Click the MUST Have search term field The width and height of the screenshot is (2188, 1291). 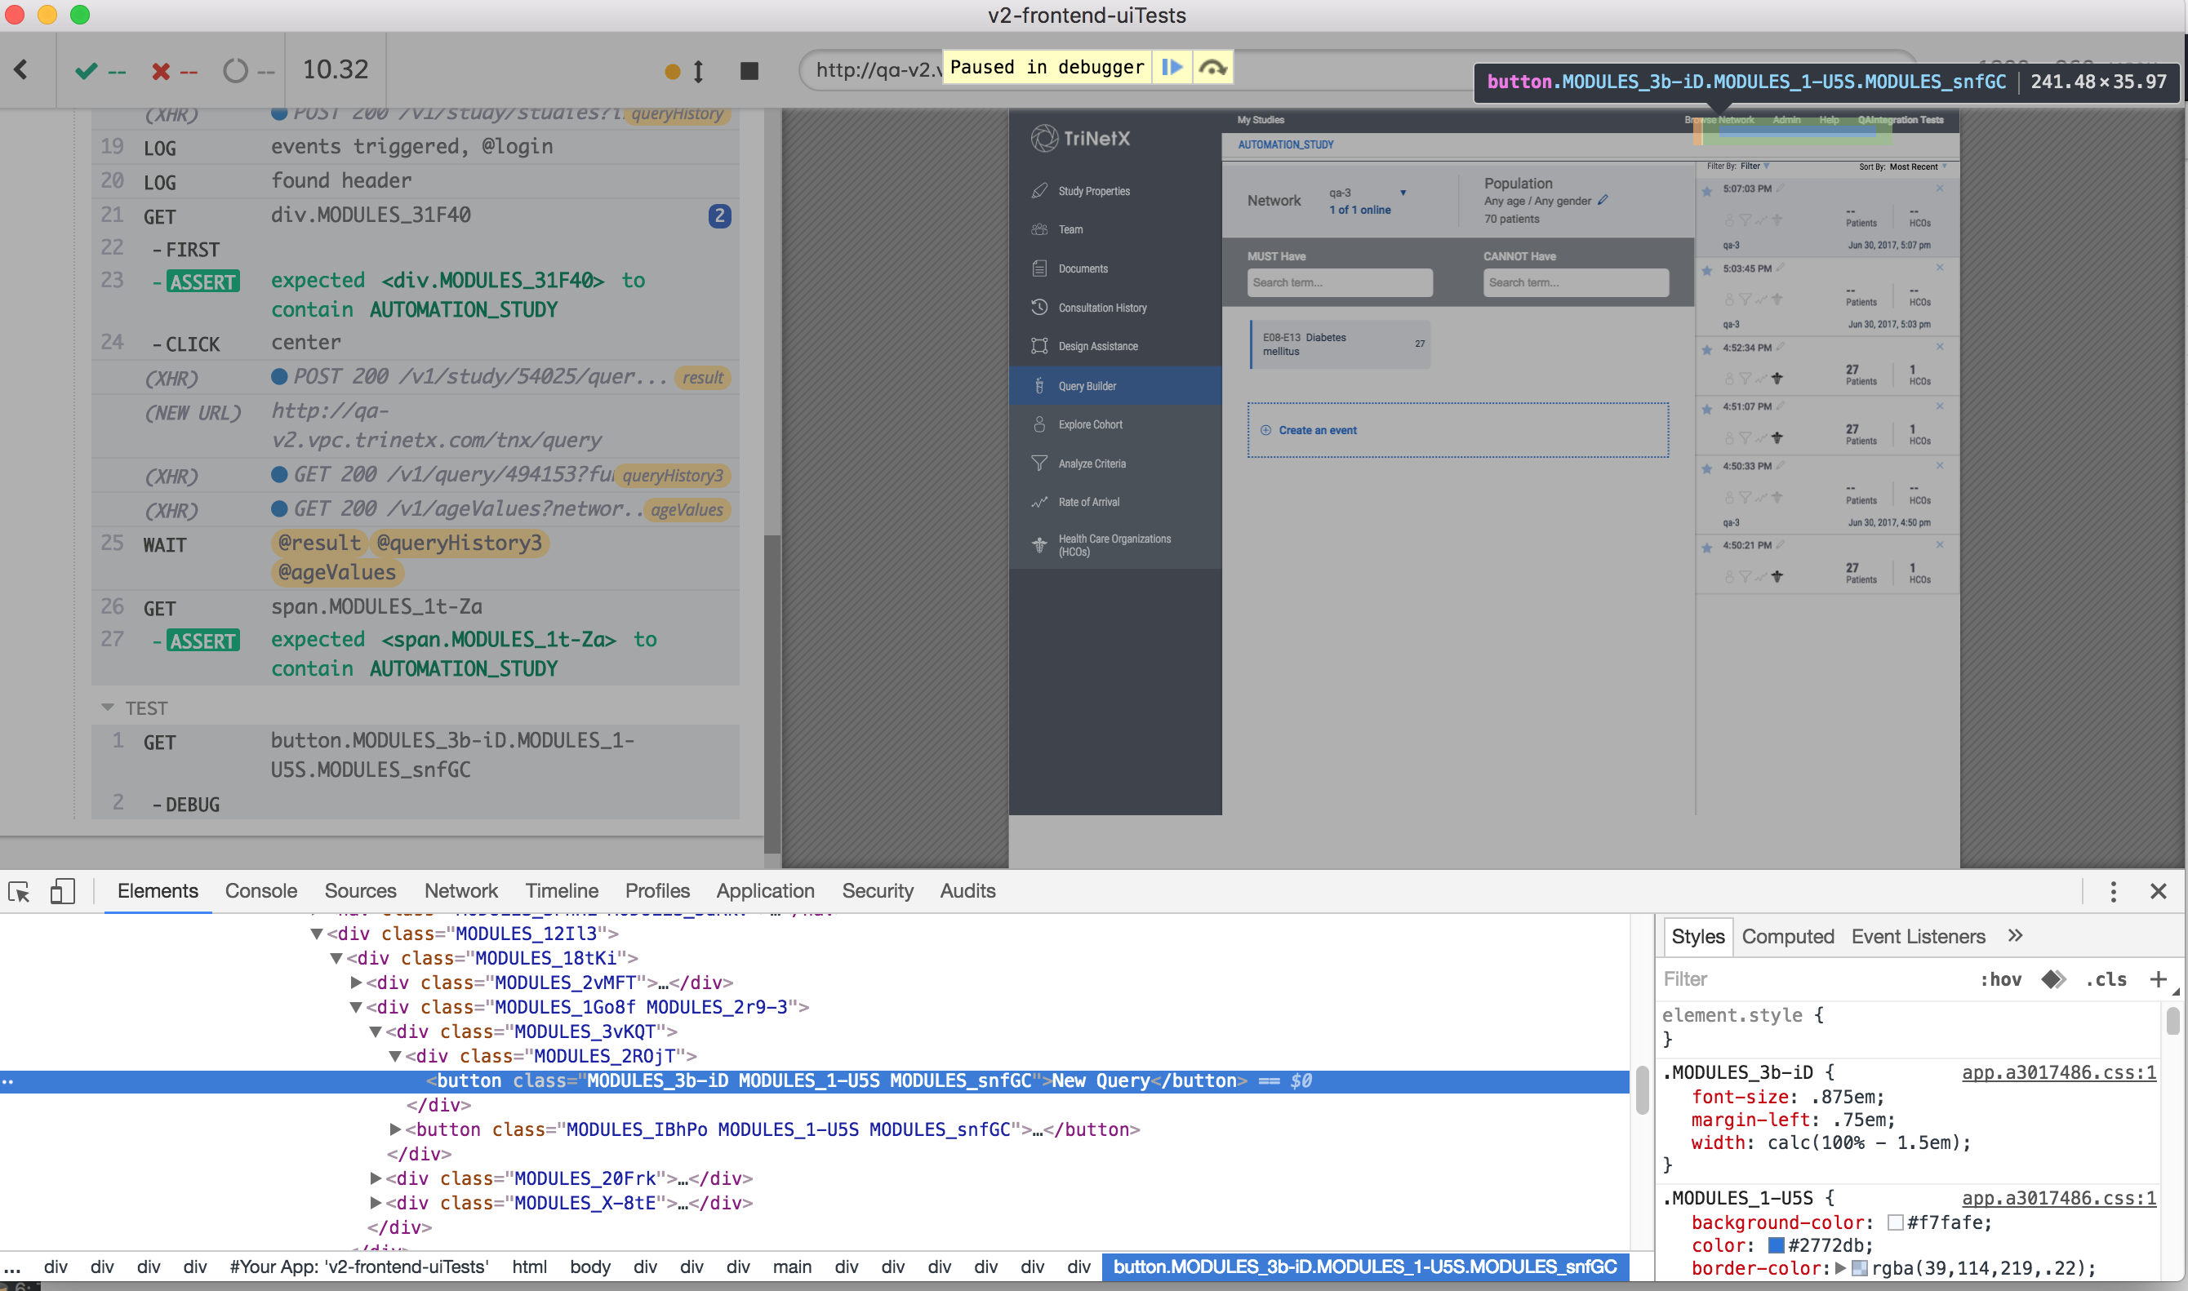point(1340,282)
